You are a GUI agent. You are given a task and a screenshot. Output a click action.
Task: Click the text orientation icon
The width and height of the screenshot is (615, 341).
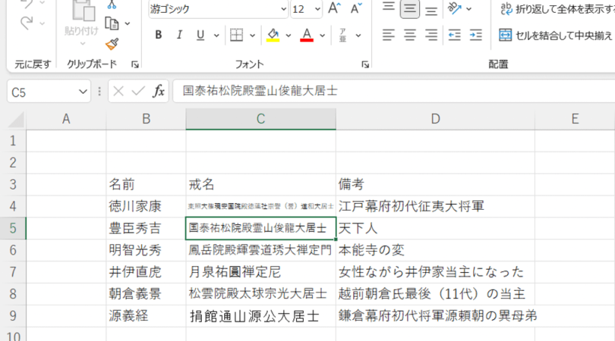pyautogui.click(x=454, y=8)
